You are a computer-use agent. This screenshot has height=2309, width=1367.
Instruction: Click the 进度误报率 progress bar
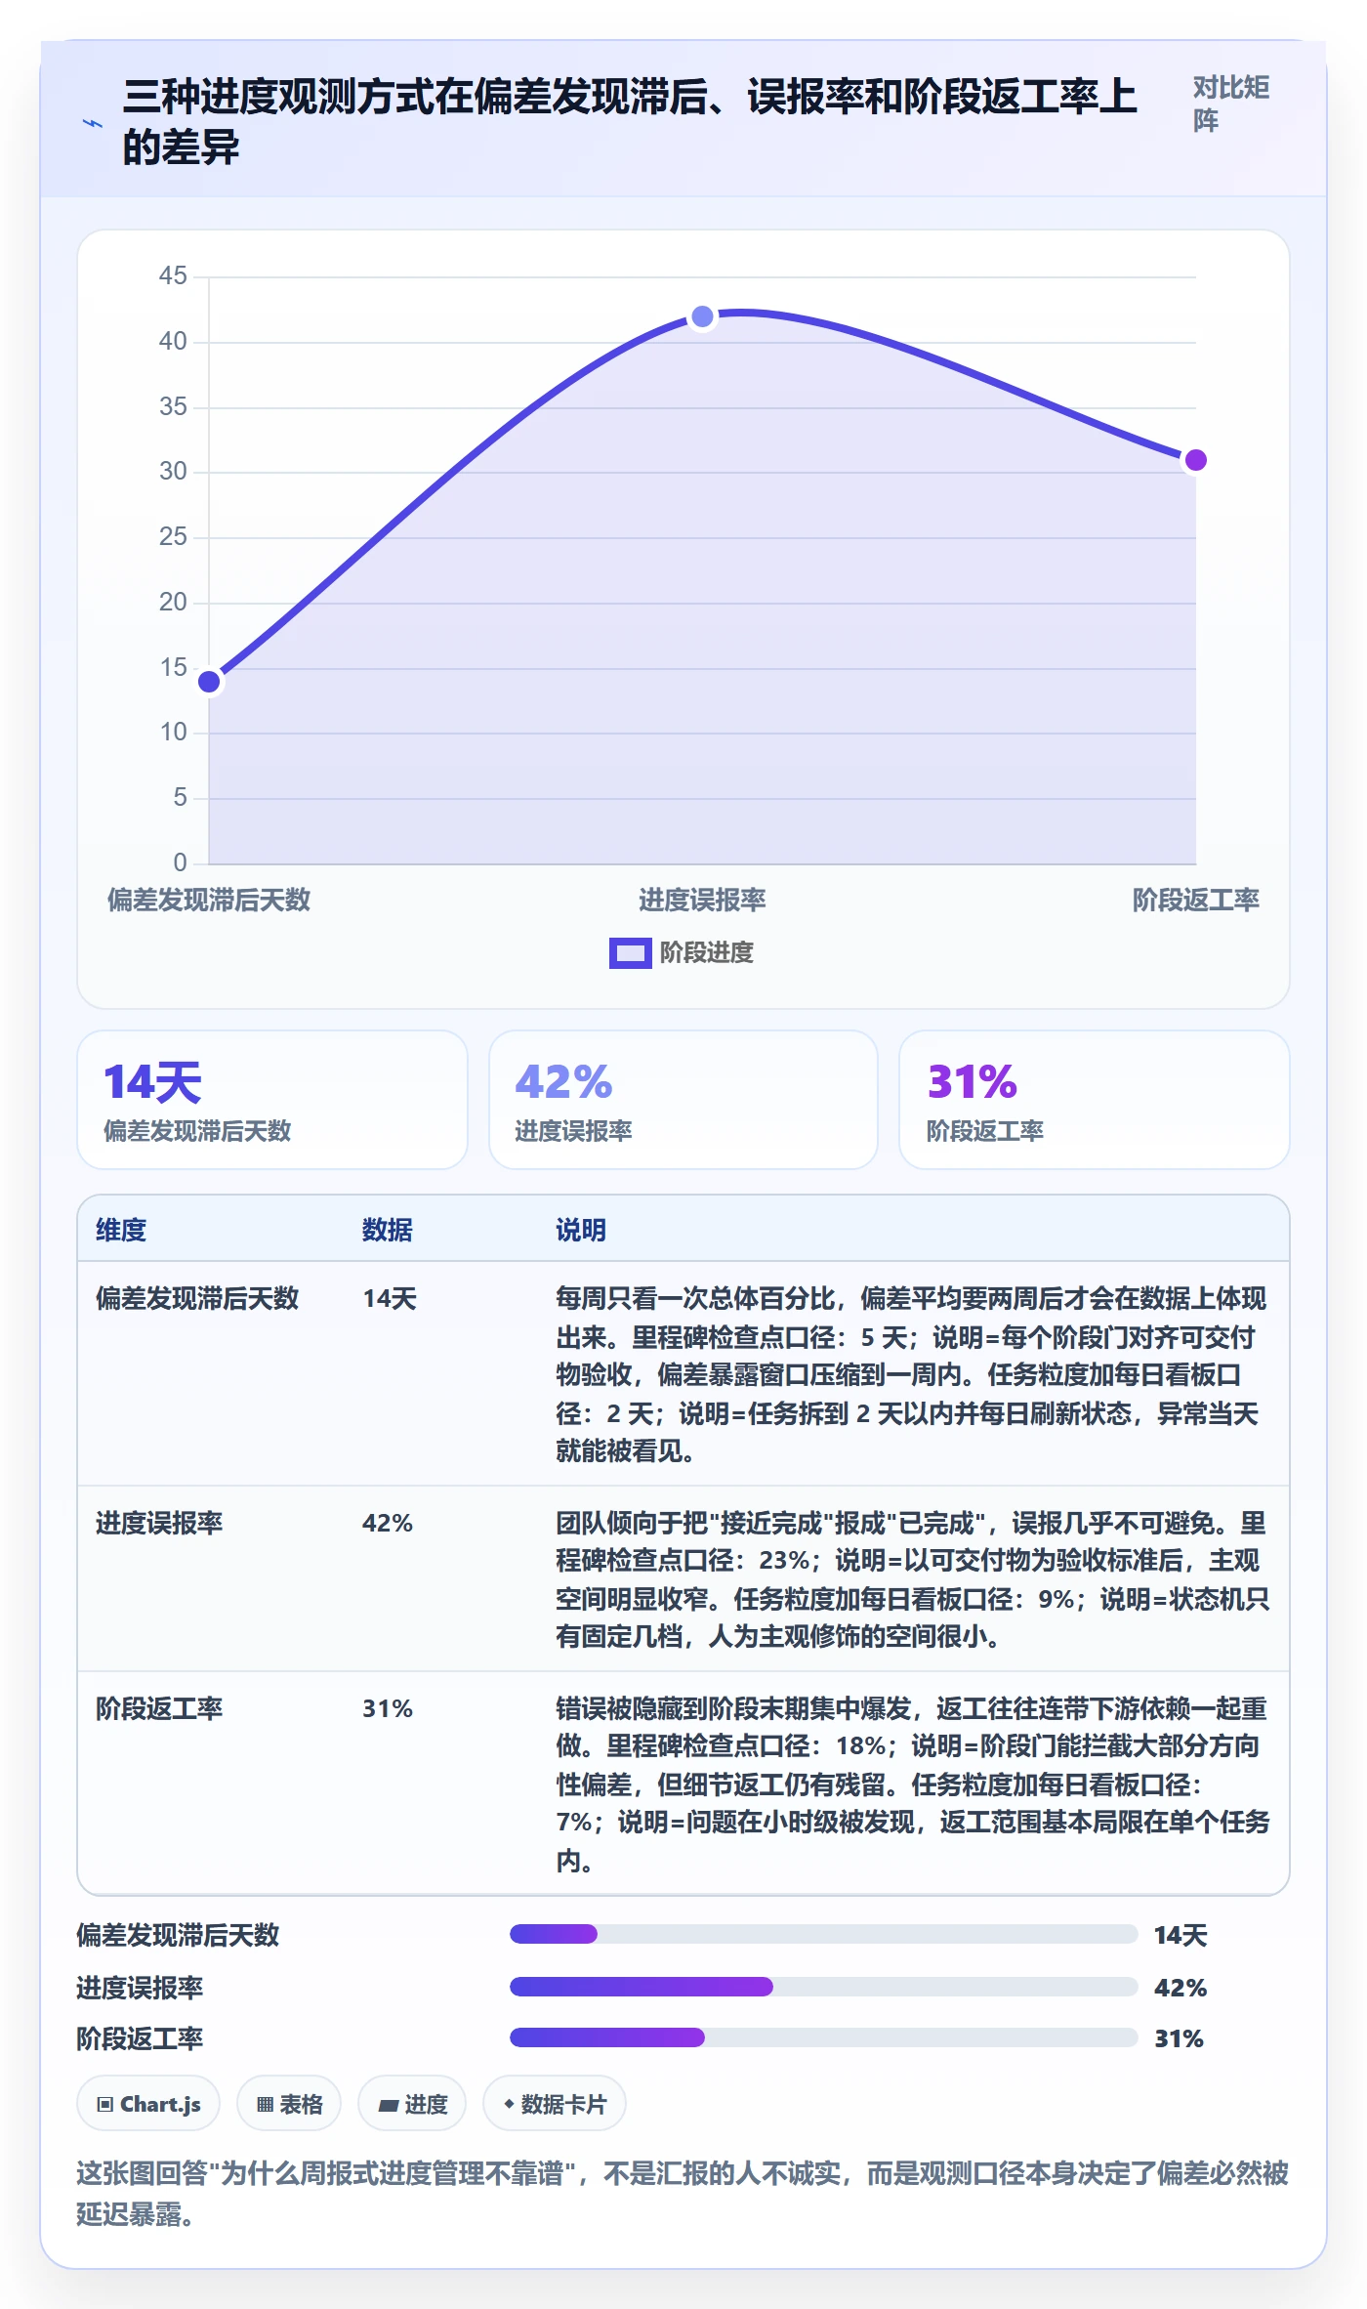click(x=823, y=1986)
